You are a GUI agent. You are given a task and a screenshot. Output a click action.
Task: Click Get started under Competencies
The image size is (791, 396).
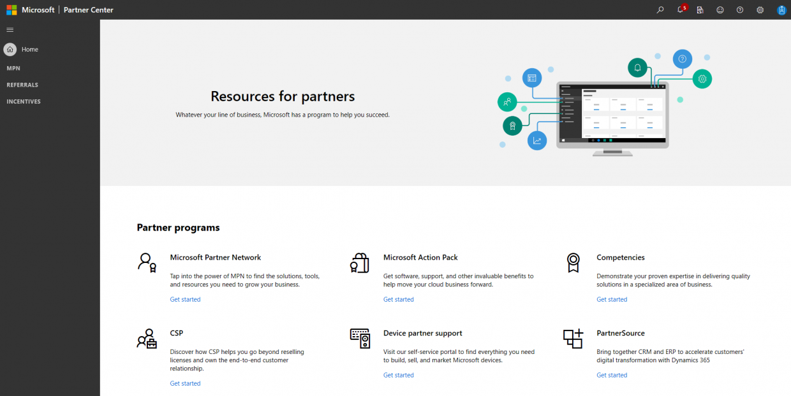pyautogui.click(x=612, y=299)
